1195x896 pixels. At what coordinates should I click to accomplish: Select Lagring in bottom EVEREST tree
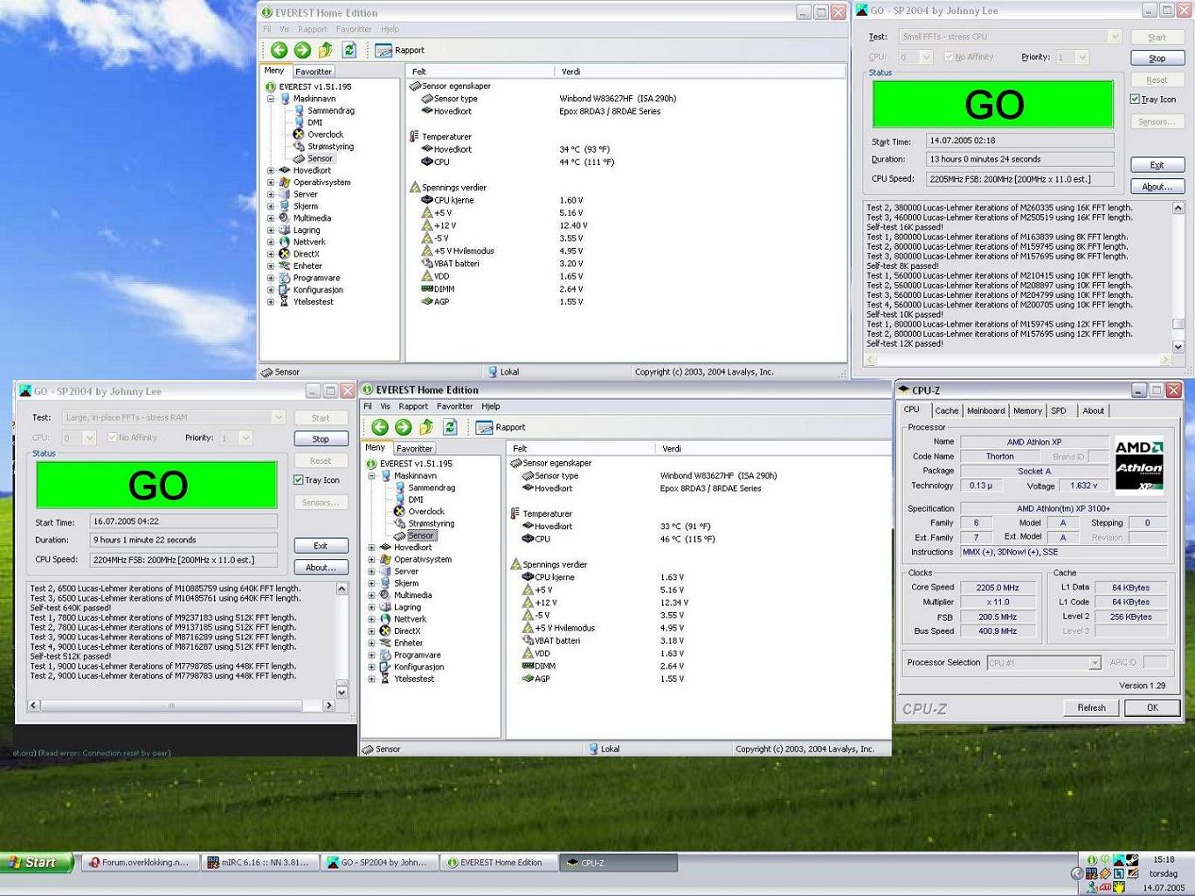click(x=407, y=607)
